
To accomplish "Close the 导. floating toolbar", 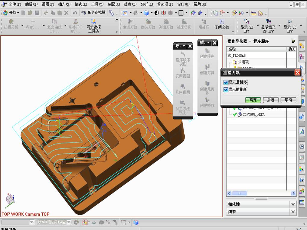I will [x=190, y=46].
